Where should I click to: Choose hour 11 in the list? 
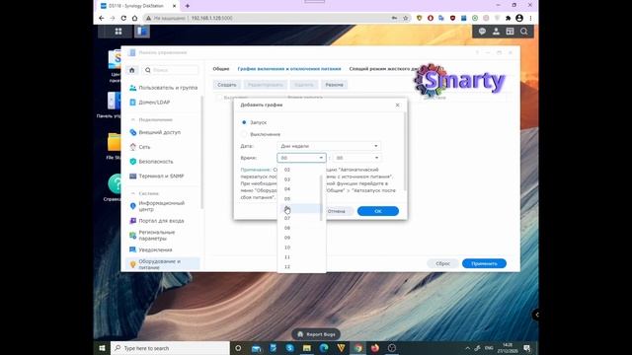point(300,256)
